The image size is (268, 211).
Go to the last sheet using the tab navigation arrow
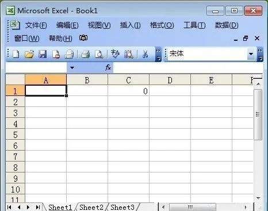pos(38,207)
